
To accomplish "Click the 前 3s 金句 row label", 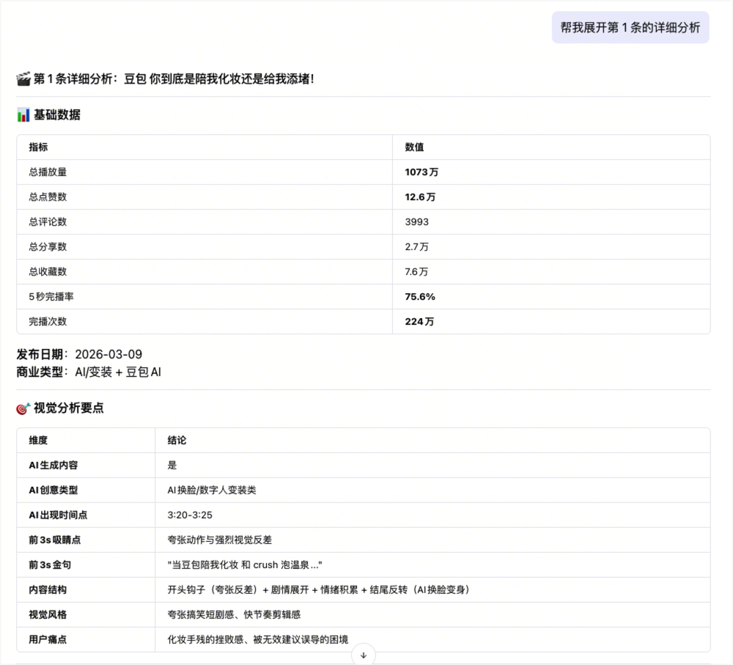I will (50, 565).
